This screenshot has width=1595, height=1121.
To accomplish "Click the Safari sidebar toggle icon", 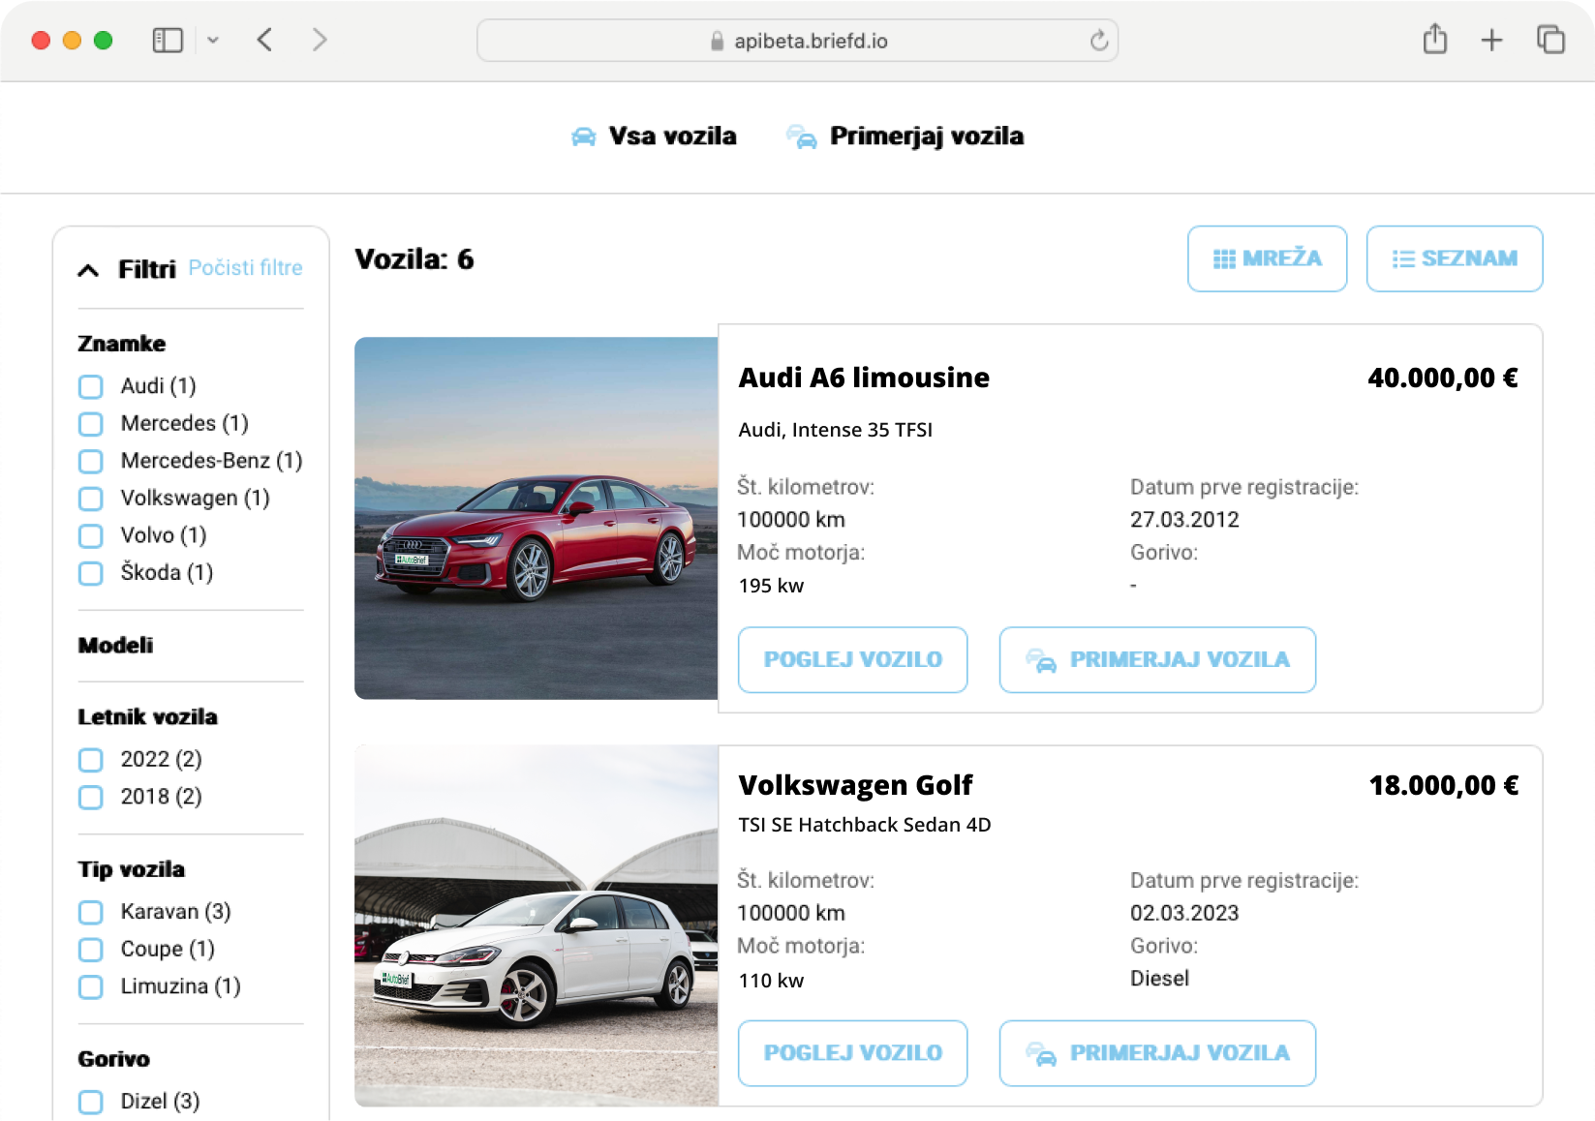I will tap(168, 40).
